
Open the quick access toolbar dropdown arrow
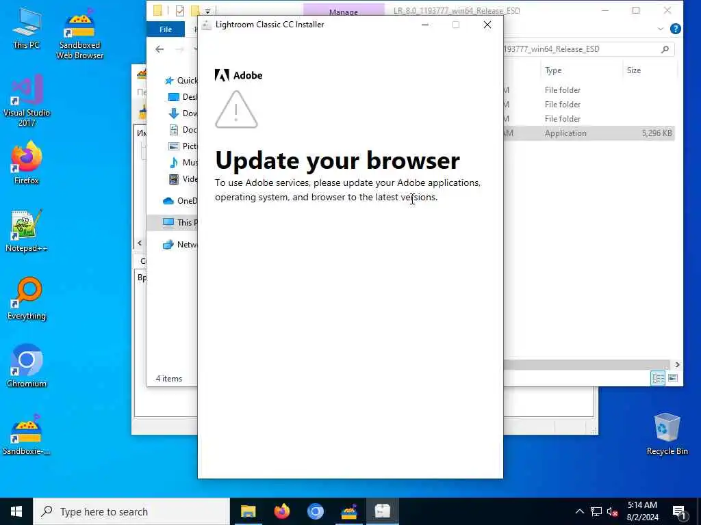click(208, 12)
